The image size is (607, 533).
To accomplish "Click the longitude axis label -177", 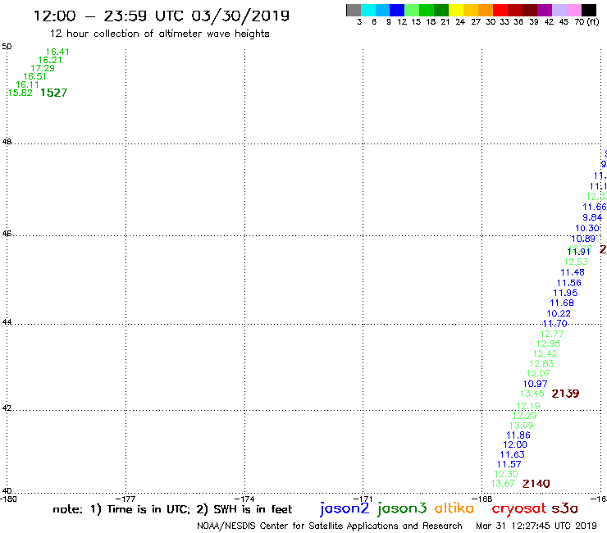I will 125,499.
